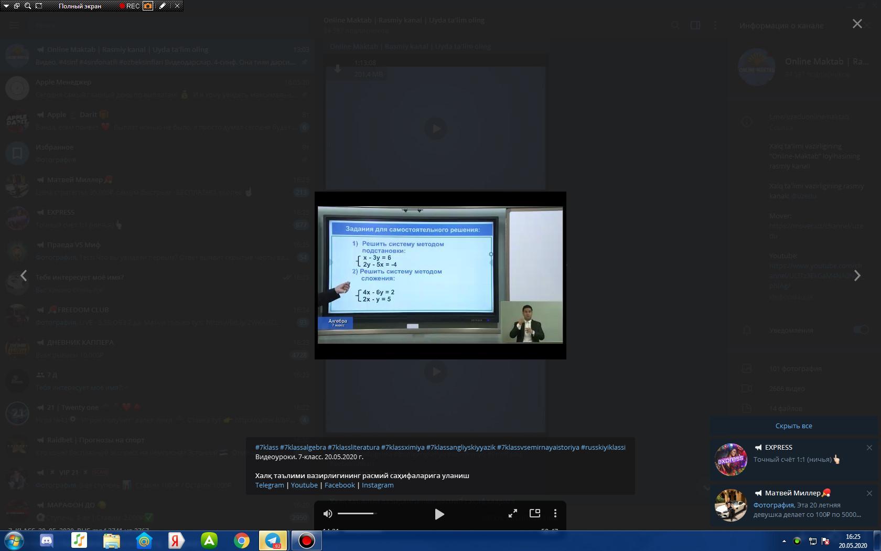The height and width of the screenshot is (551, 881).
Task: Click the #7klassalgebra hashtag
Action: (x=303, y=448)
